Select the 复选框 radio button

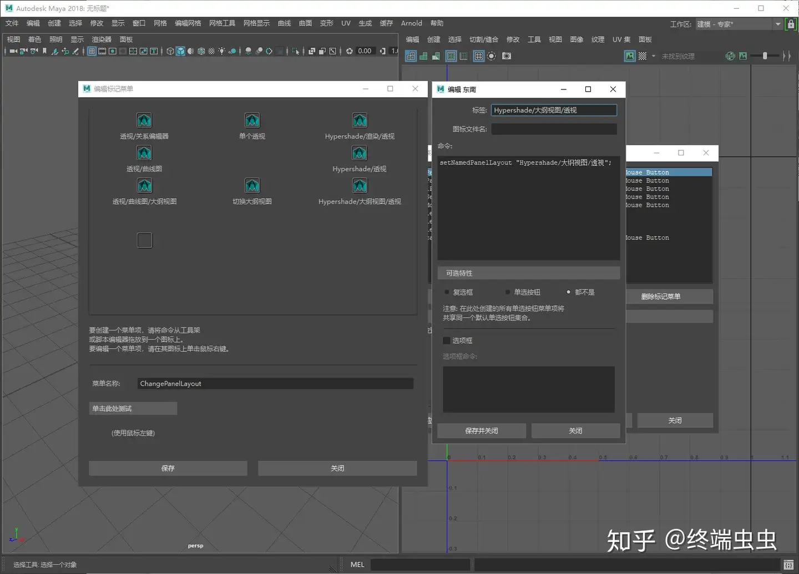point(447,292)
